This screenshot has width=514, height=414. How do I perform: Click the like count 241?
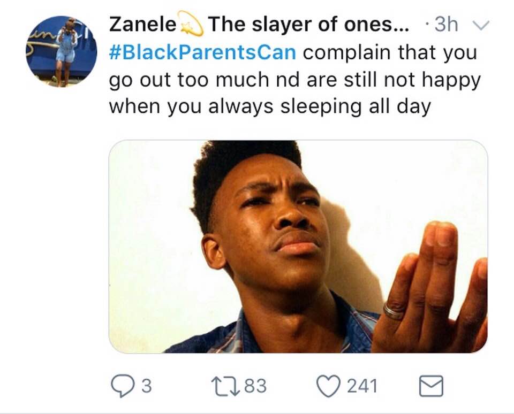click(x=362, y=386)
